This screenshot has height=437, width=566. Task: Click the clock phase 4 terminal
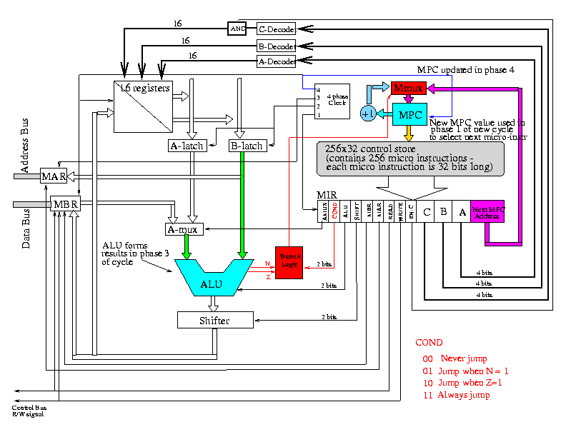[318, 90]
